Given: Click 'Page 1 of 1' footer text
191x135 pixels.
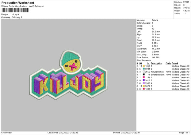Looking at the screenshot, I should tap(184, 133).
